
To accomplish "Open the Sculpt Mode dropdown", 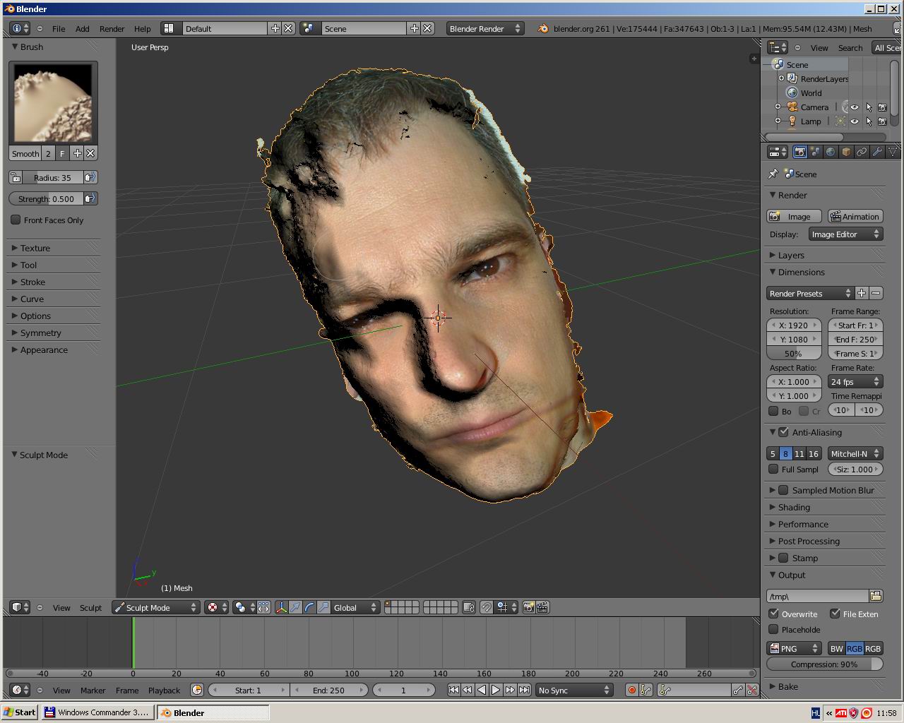I will tap(155, 607).
